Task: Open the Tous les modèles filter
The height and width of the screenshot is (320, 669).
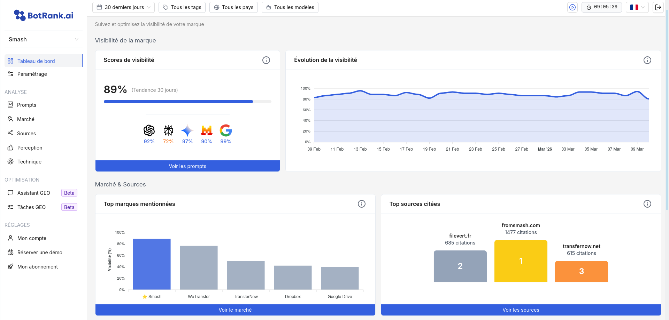Action: click(290, 7)
